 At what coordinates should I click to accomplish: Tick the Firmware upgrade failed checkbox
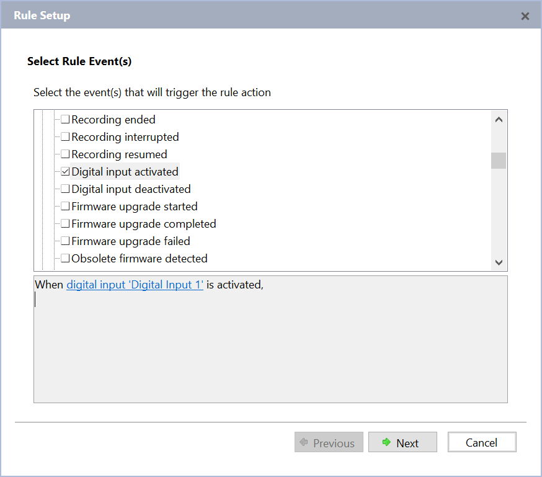pos(65,241)
